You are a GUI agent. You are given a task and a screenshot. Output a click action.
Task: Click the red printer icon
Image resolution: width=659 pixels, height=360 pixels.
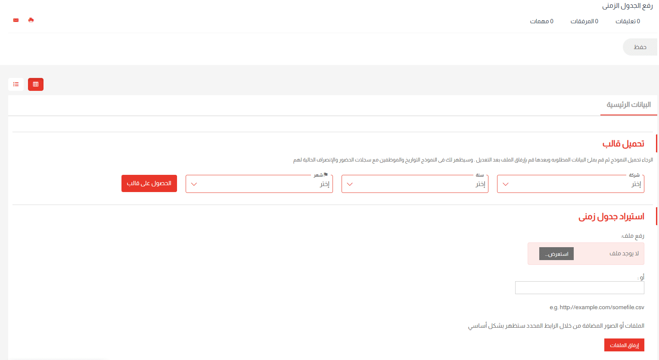pos(31,20)
